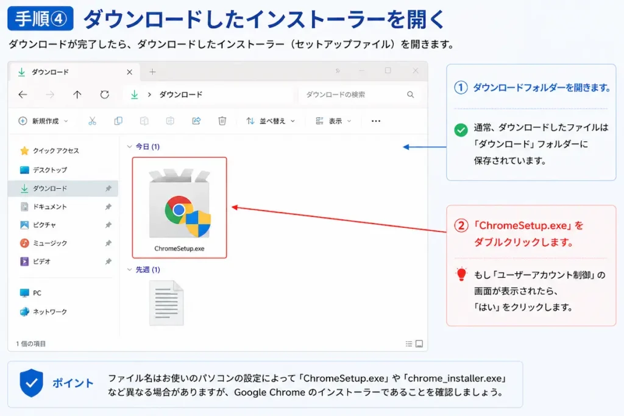Image resolution: width=624 pixels, height=416 pixels.
Task: Click ダウンロード in the address bar
Action: (x=181, y=94)
